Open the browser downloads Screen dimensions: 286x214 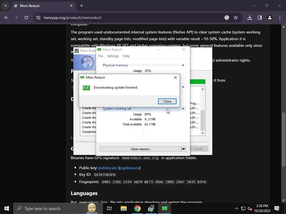click(250, 18)
